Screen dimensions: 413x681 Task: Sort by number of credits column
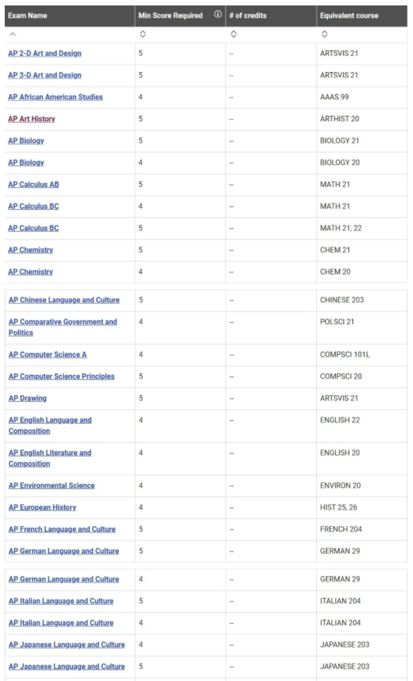tap(233, 33)
